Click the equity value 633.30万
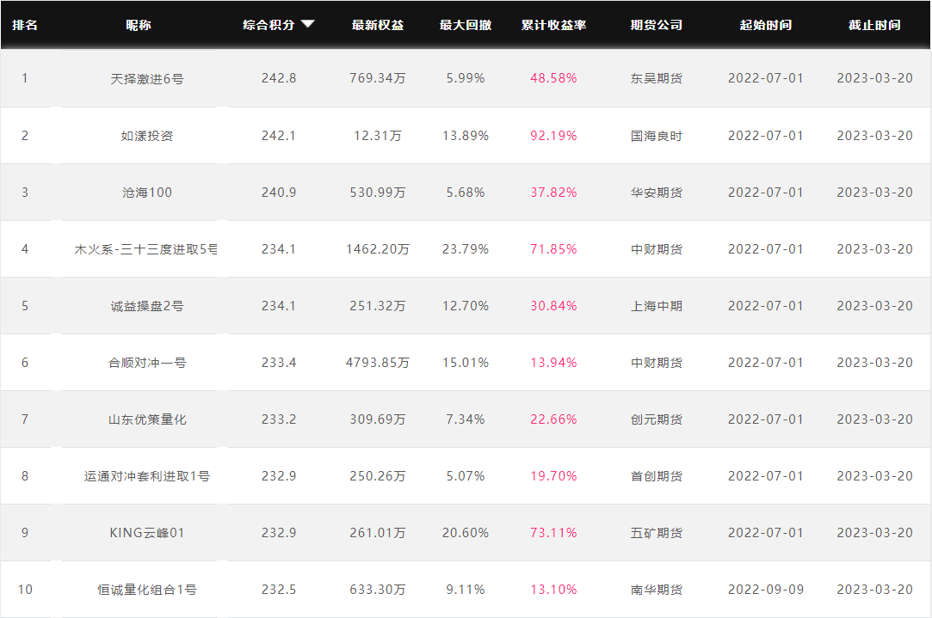The image size is (932, 618). pyautogui.click(x=378, y=590)
